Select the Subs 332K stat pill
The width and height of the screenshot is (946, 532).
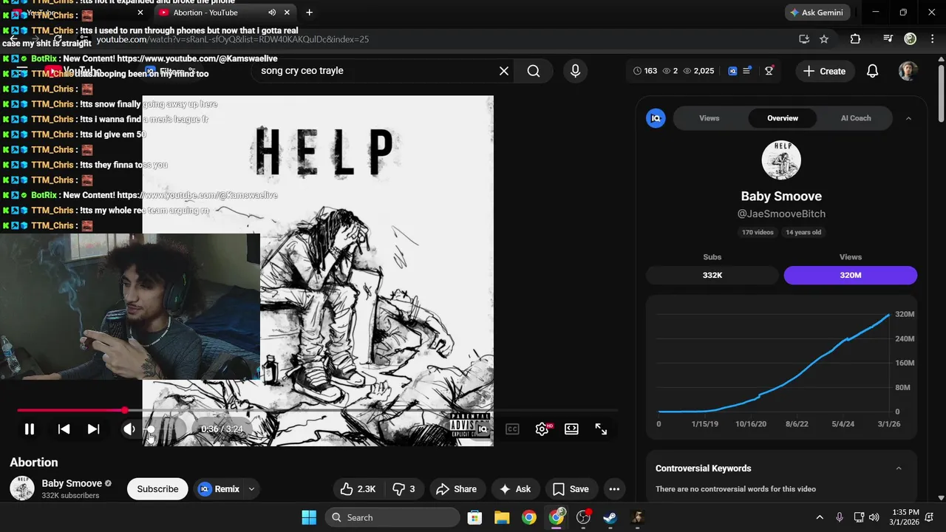712,275
